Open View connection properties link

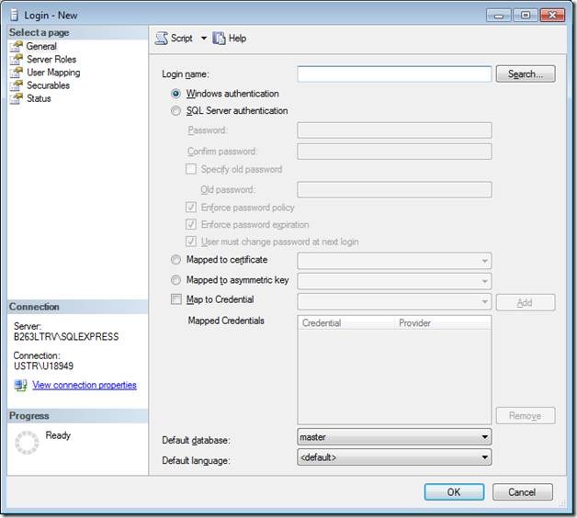[x=84, y=386]
